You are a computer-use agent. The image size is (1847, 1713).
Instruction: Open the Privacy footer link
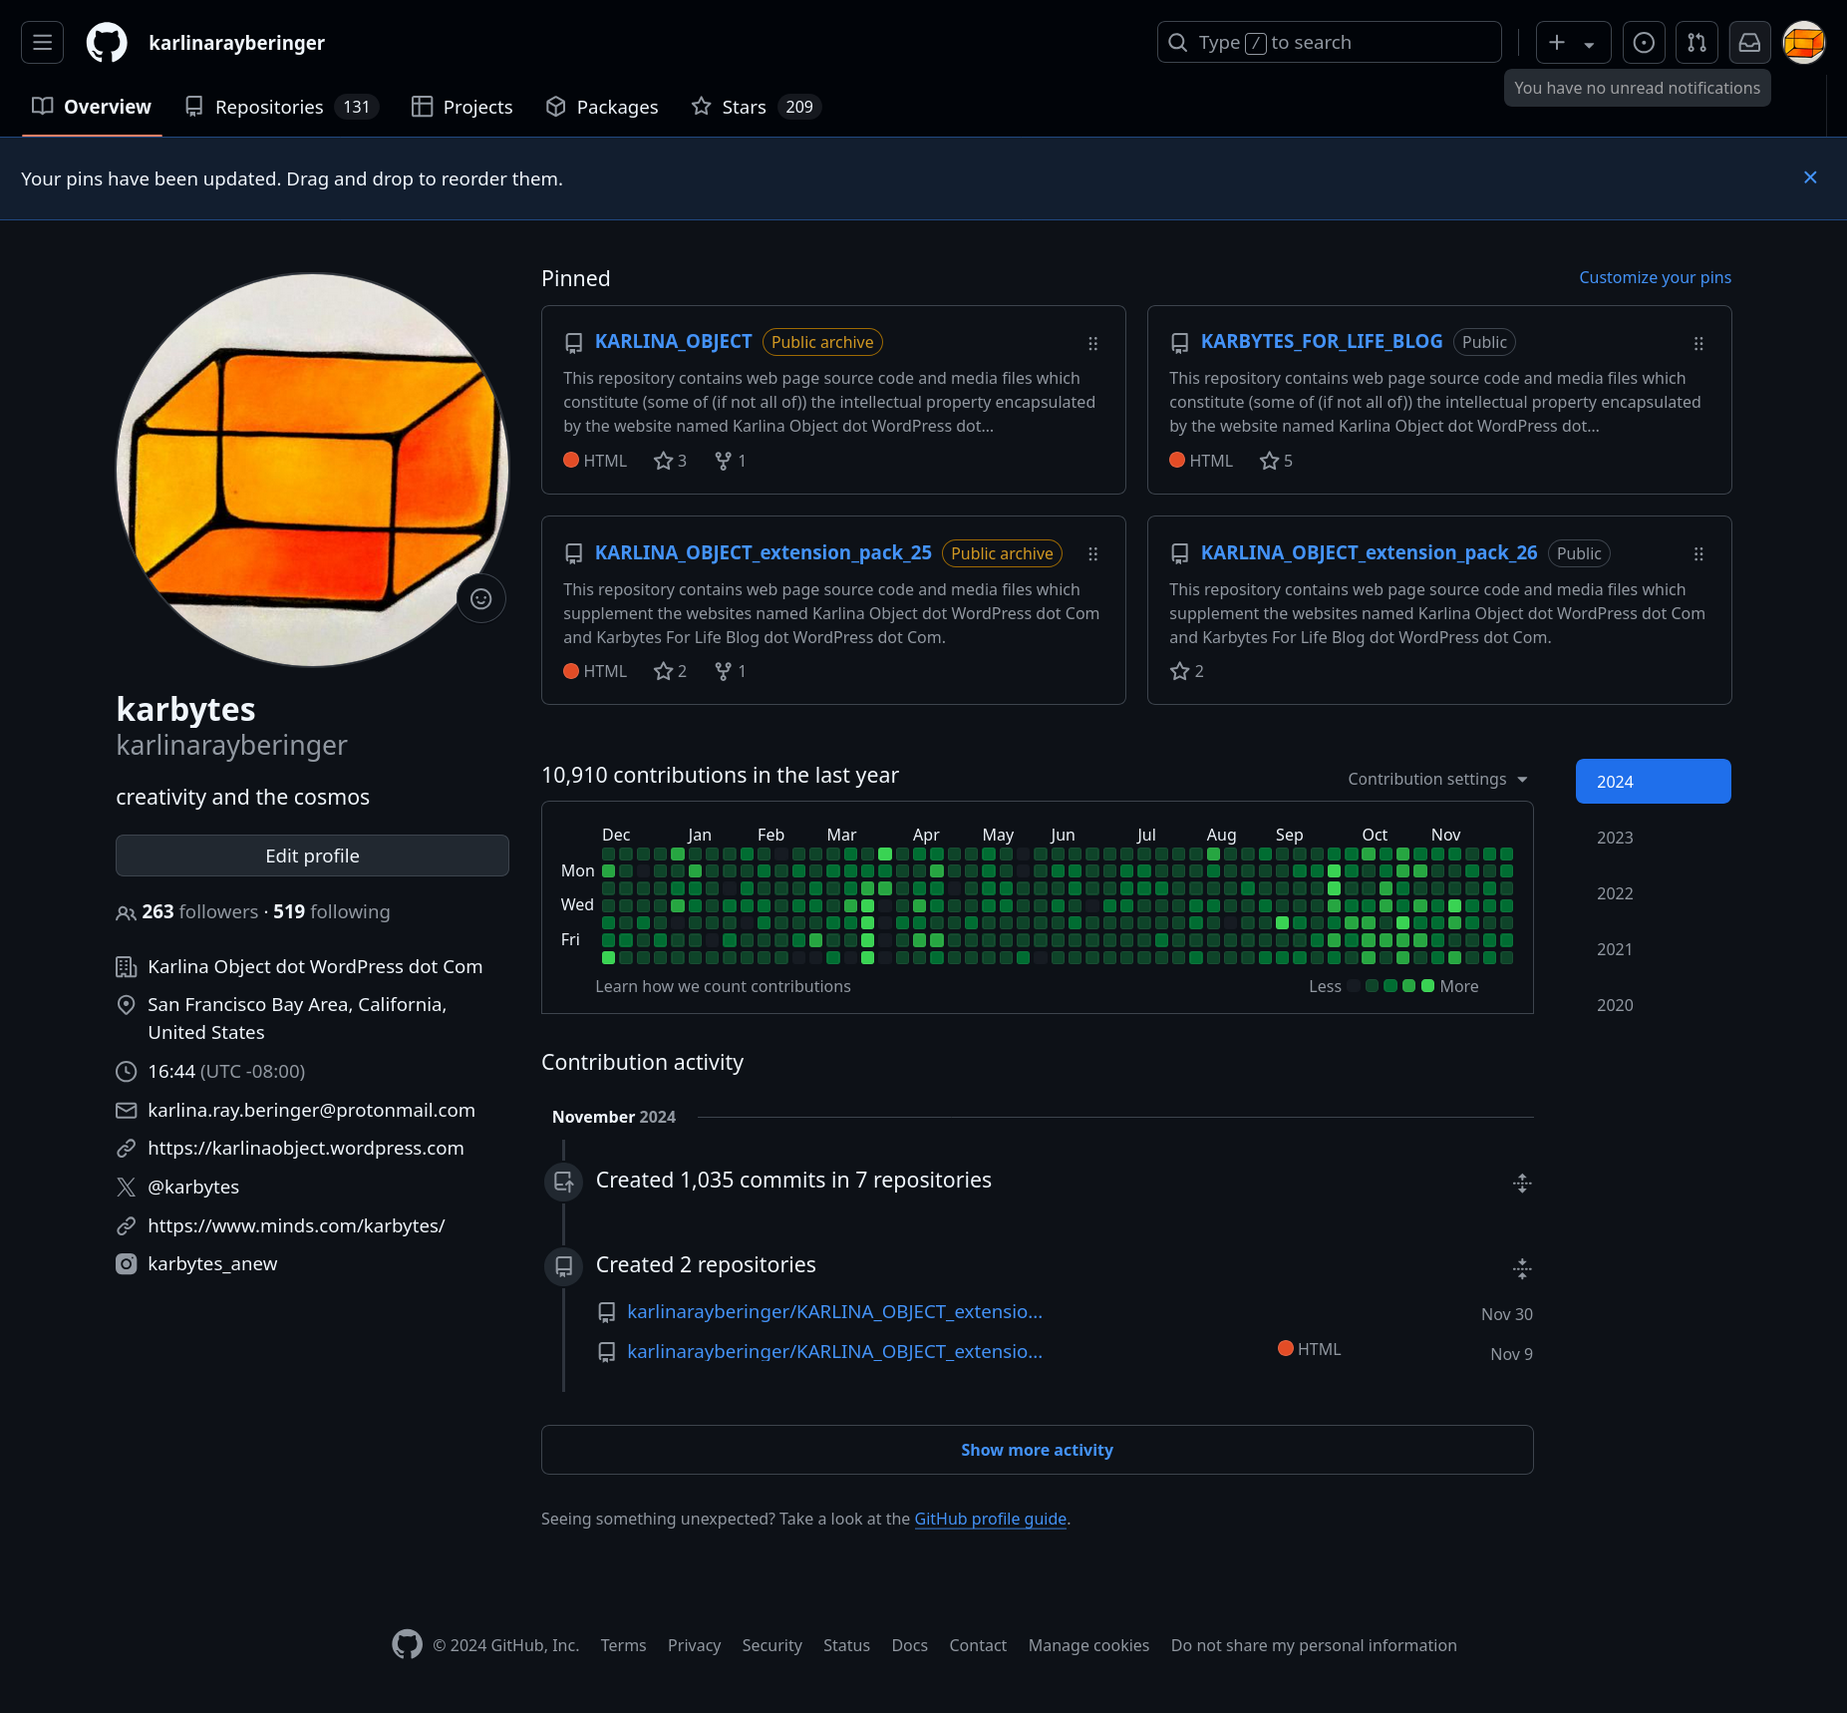point(694,1645)
